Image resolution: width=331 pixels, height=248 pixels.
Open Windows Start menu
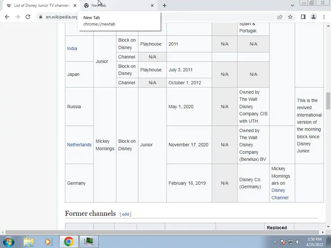[x=8, y=242]
